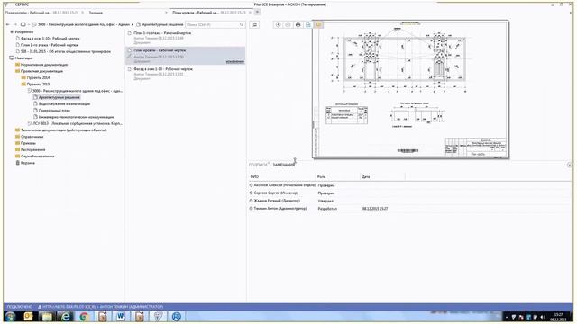
Task: Toggle the document panel layout icon
Action: [x=254, y=24]
